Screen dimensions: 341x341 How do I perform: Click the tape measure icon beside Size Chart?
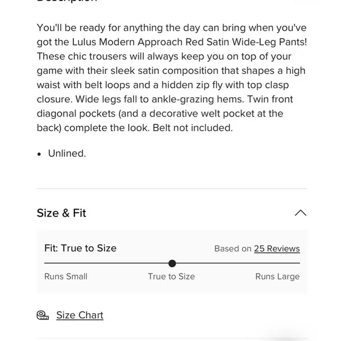(43, 315)
